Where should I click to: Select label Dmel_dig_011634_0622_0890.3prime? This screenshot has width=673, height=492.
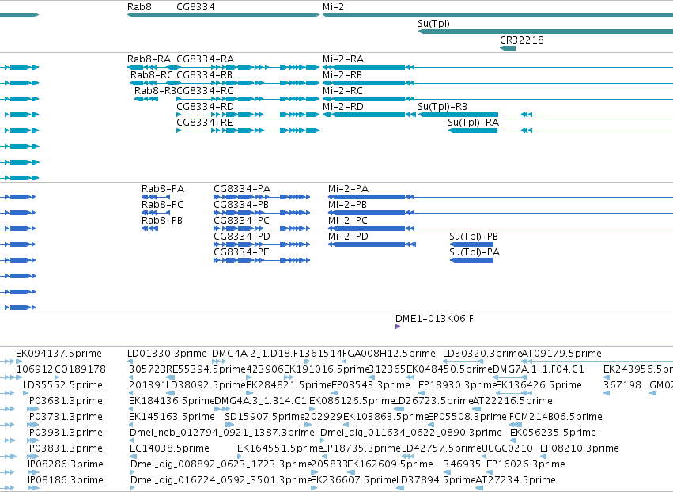tap(411, 433)
